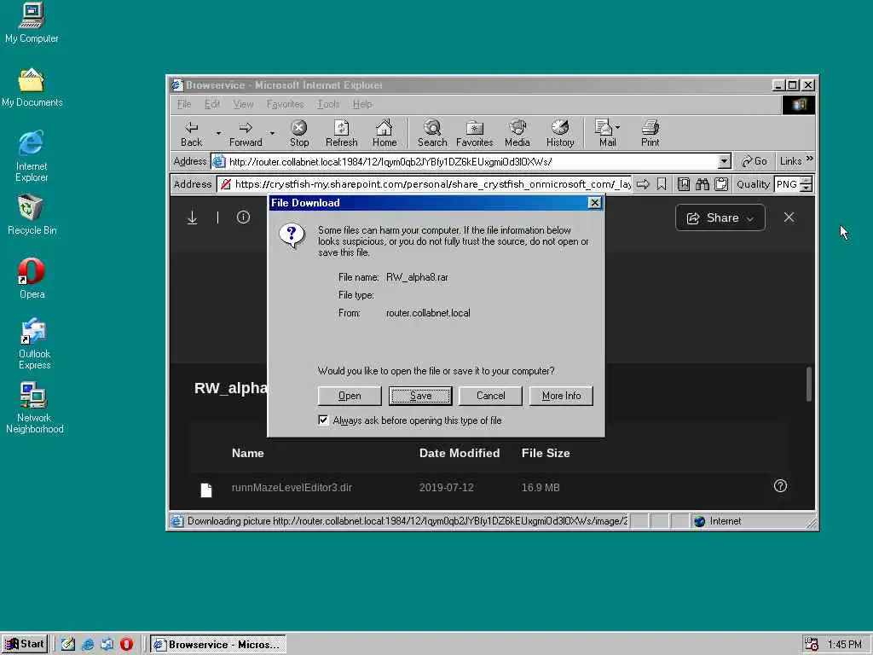Click the file icon beside runnMazeLevelEditor3.dir
The width and height of the screenshot is (873, 655).
click(x=206, y=490)
